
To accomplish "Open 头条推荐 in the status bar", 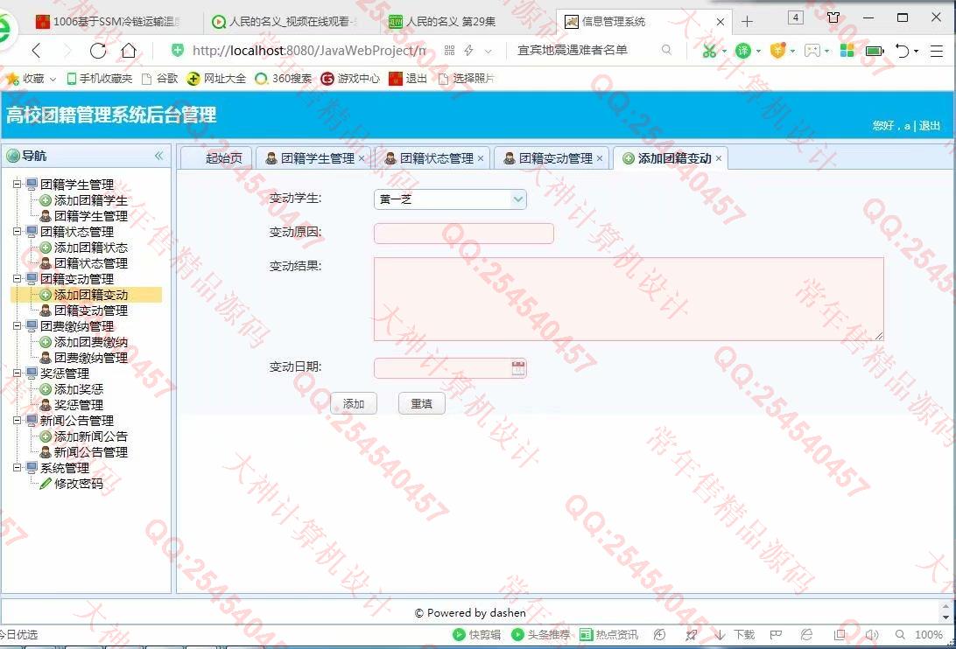I will click(540, 634).
